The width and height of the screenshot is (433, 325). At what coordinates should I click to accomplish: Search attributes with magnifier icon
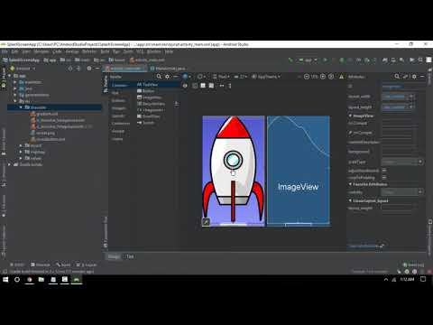[397, 77]
